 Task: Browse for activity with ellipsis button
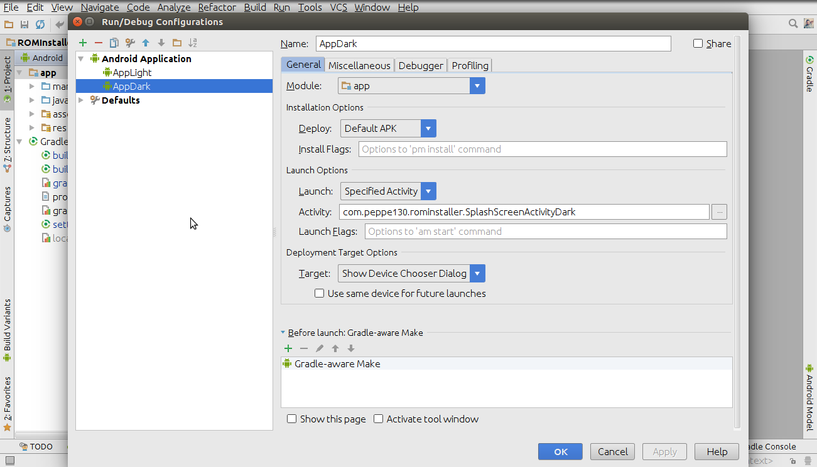tap(720, 212)
